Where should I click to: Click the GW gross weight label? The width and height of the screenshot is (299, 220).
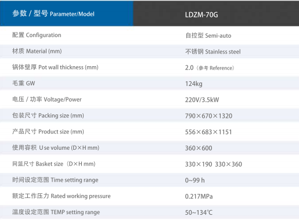24,83
